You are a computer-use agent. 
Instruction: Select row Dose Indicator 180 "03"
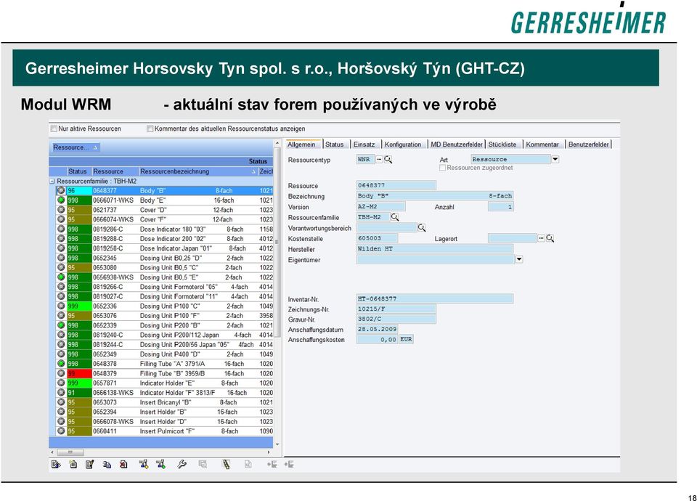point(165,229)
